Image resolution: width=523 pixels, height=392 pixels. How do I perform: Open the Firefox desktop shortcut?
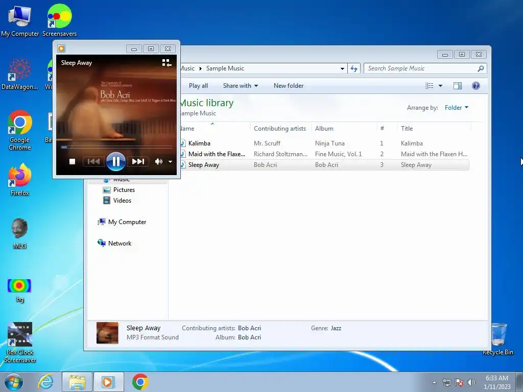point(20,180)
